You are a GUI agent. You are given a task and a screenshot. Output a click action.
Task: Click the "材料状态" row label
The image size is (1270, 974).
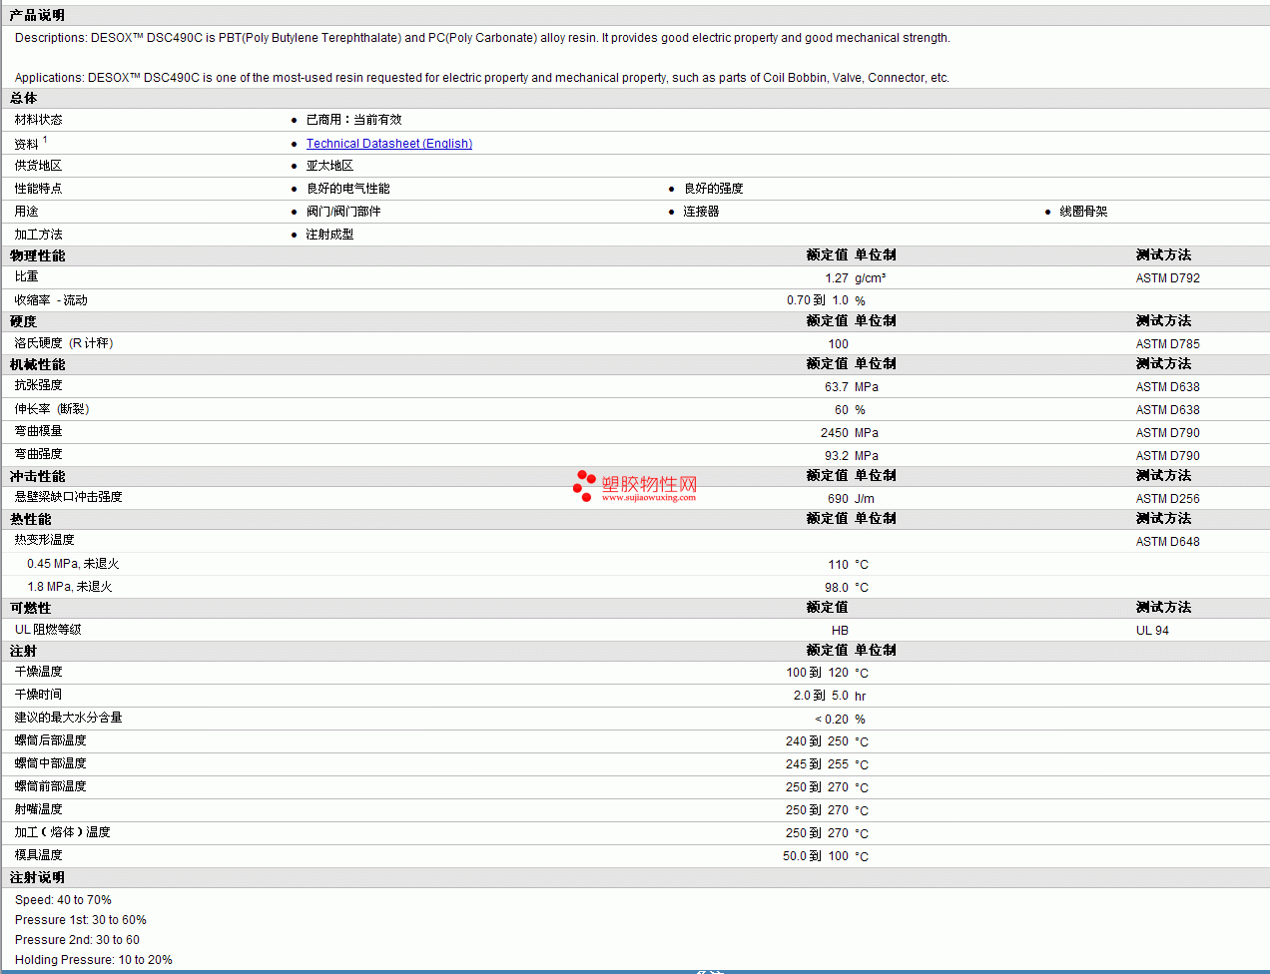[38, 120]
